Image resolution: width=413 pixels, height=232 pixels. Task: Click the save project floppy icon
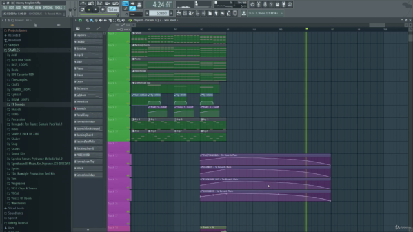(277, 5)
